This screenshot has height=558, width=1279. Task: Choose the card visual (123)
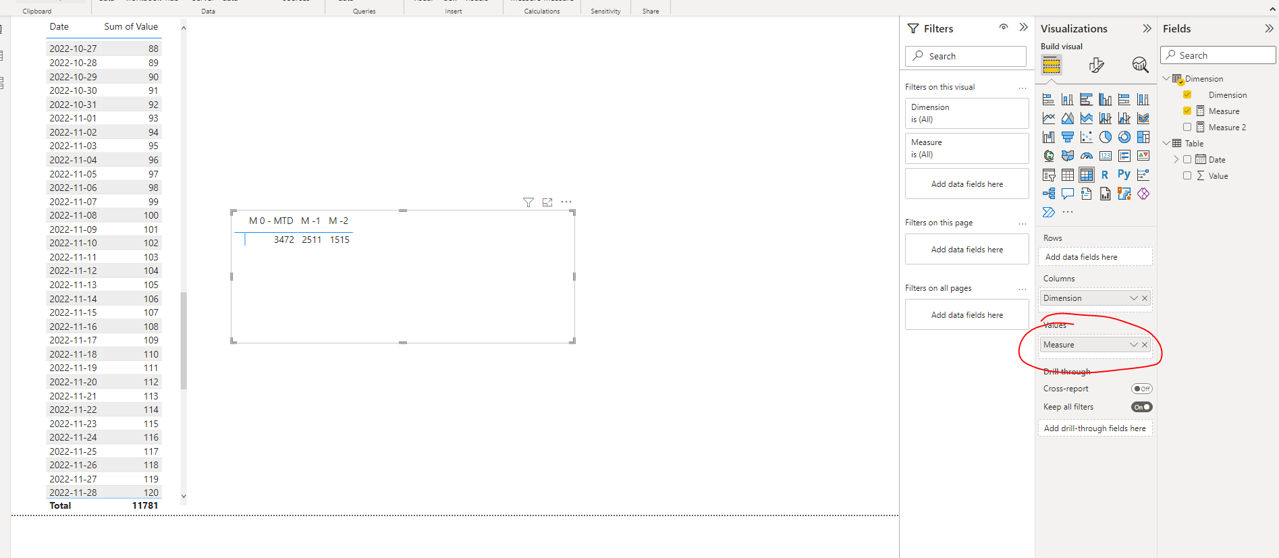tap(1105, 156)
